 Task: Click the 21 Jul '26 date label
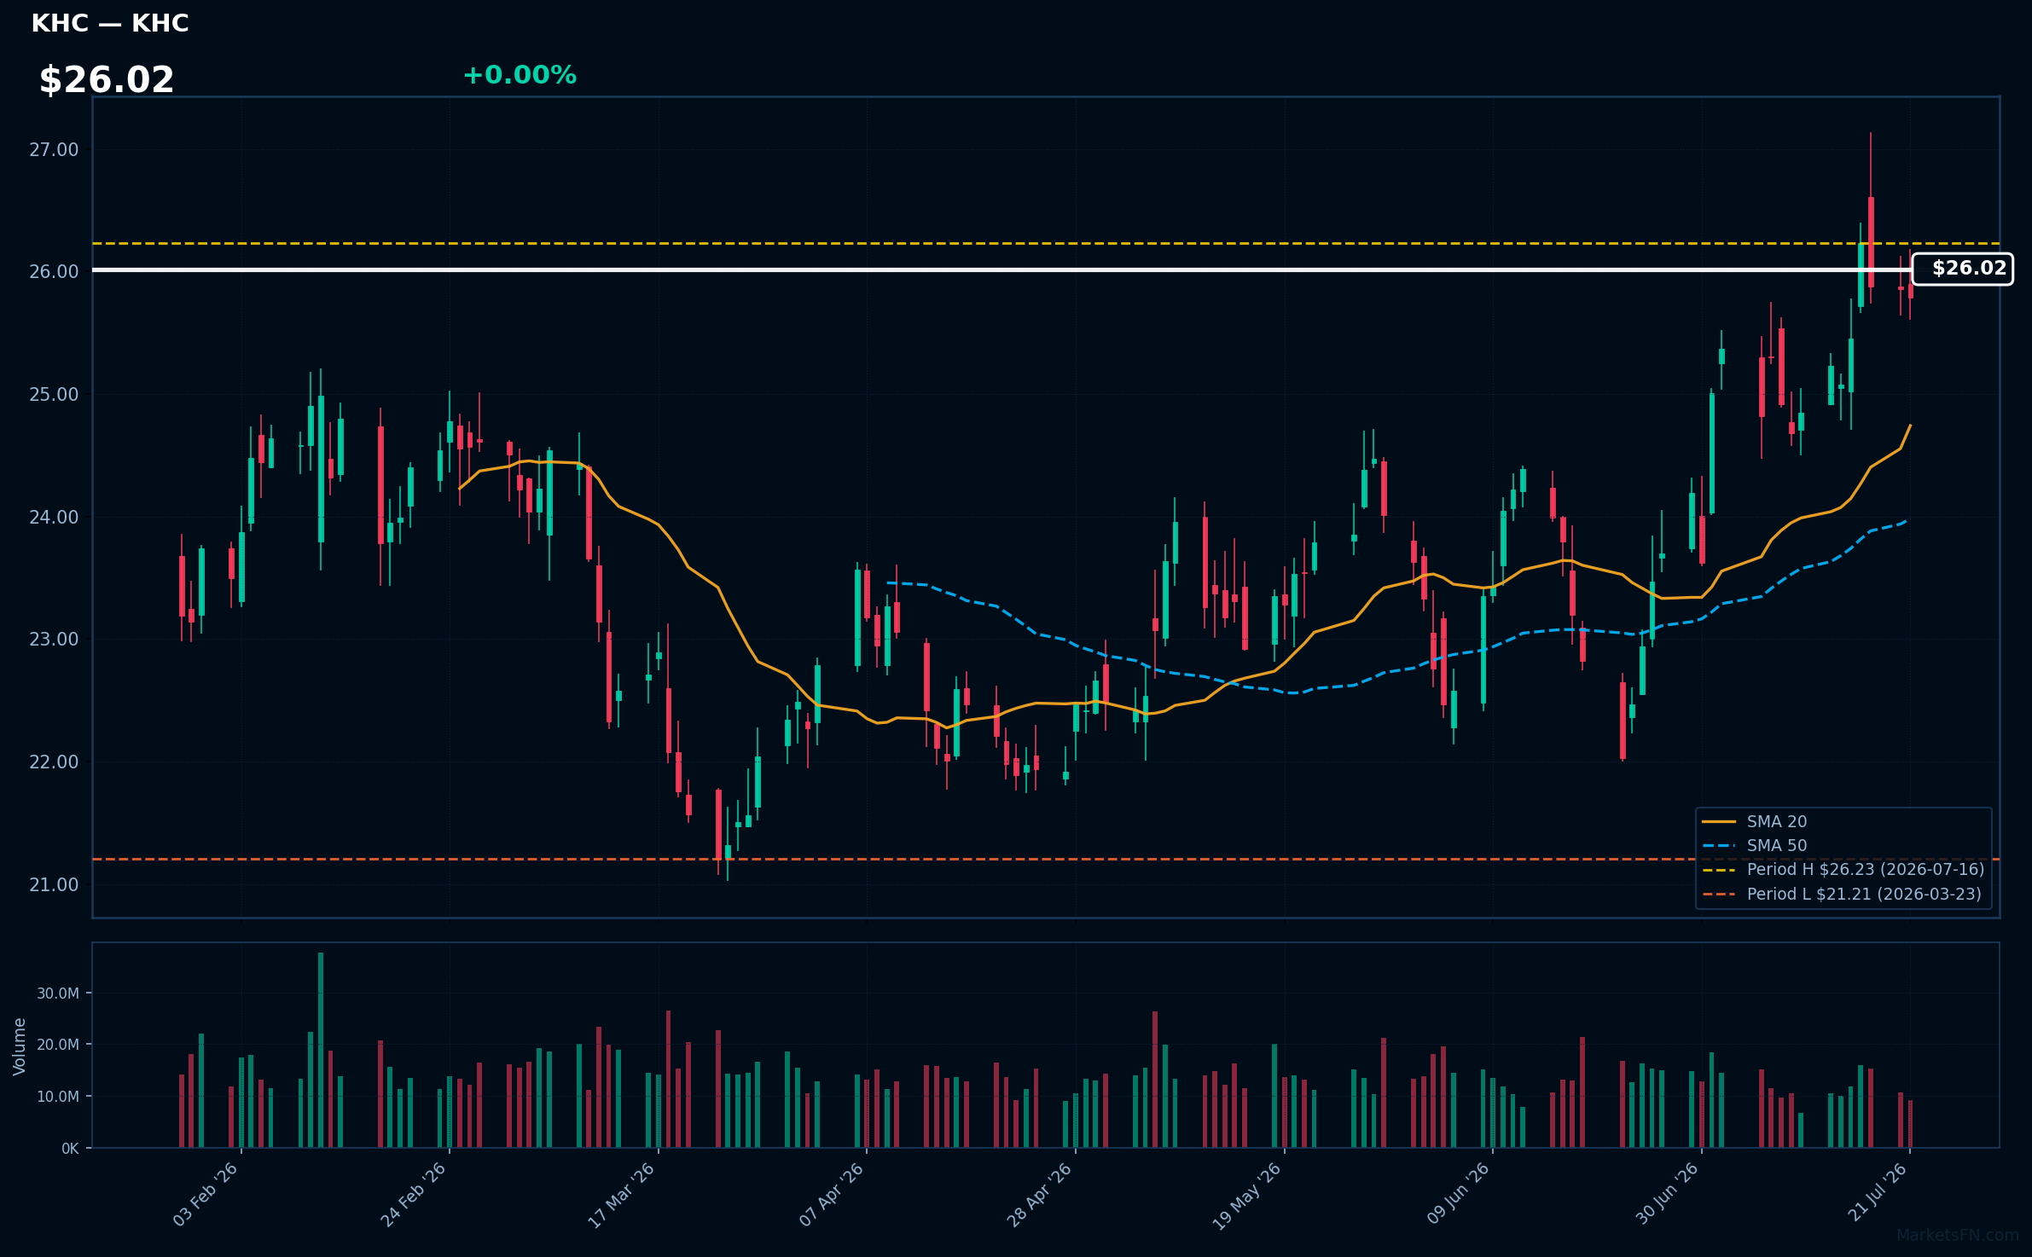(1877, 1193)
